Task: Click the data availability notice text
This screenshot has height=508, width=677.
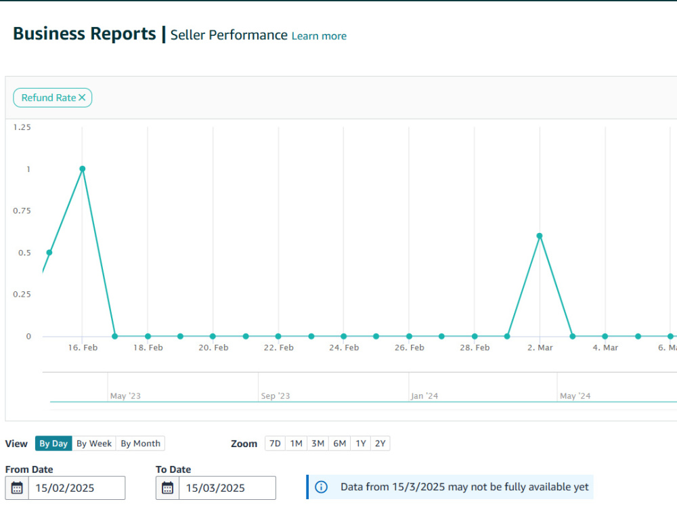Action: pyautogui.click(x=464, y=487)
